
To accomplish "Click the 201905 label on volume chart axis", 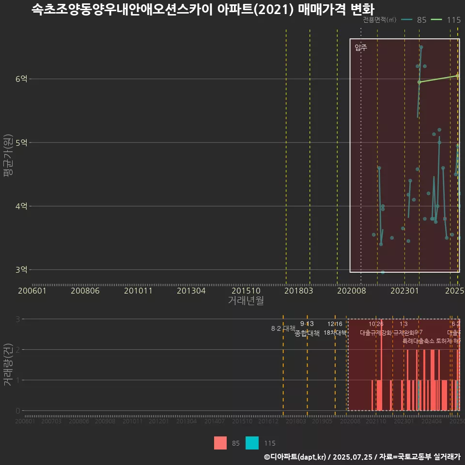I will tap(322, 421).
